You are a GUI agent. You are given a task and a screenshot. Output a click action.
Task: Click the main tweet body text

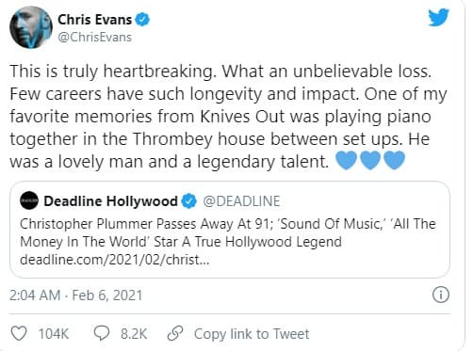[x=228, y=117]
